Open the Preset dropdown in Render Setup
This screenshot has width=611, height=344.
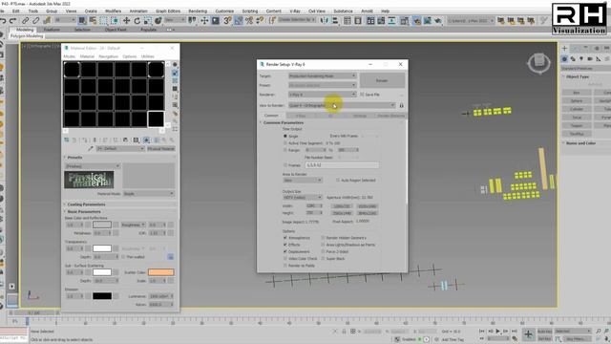[323, 85]
